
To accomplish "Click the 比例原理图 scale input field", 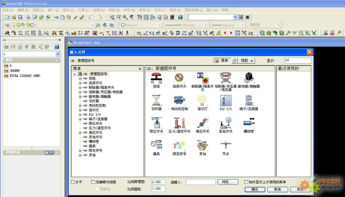I will [158, 182].
